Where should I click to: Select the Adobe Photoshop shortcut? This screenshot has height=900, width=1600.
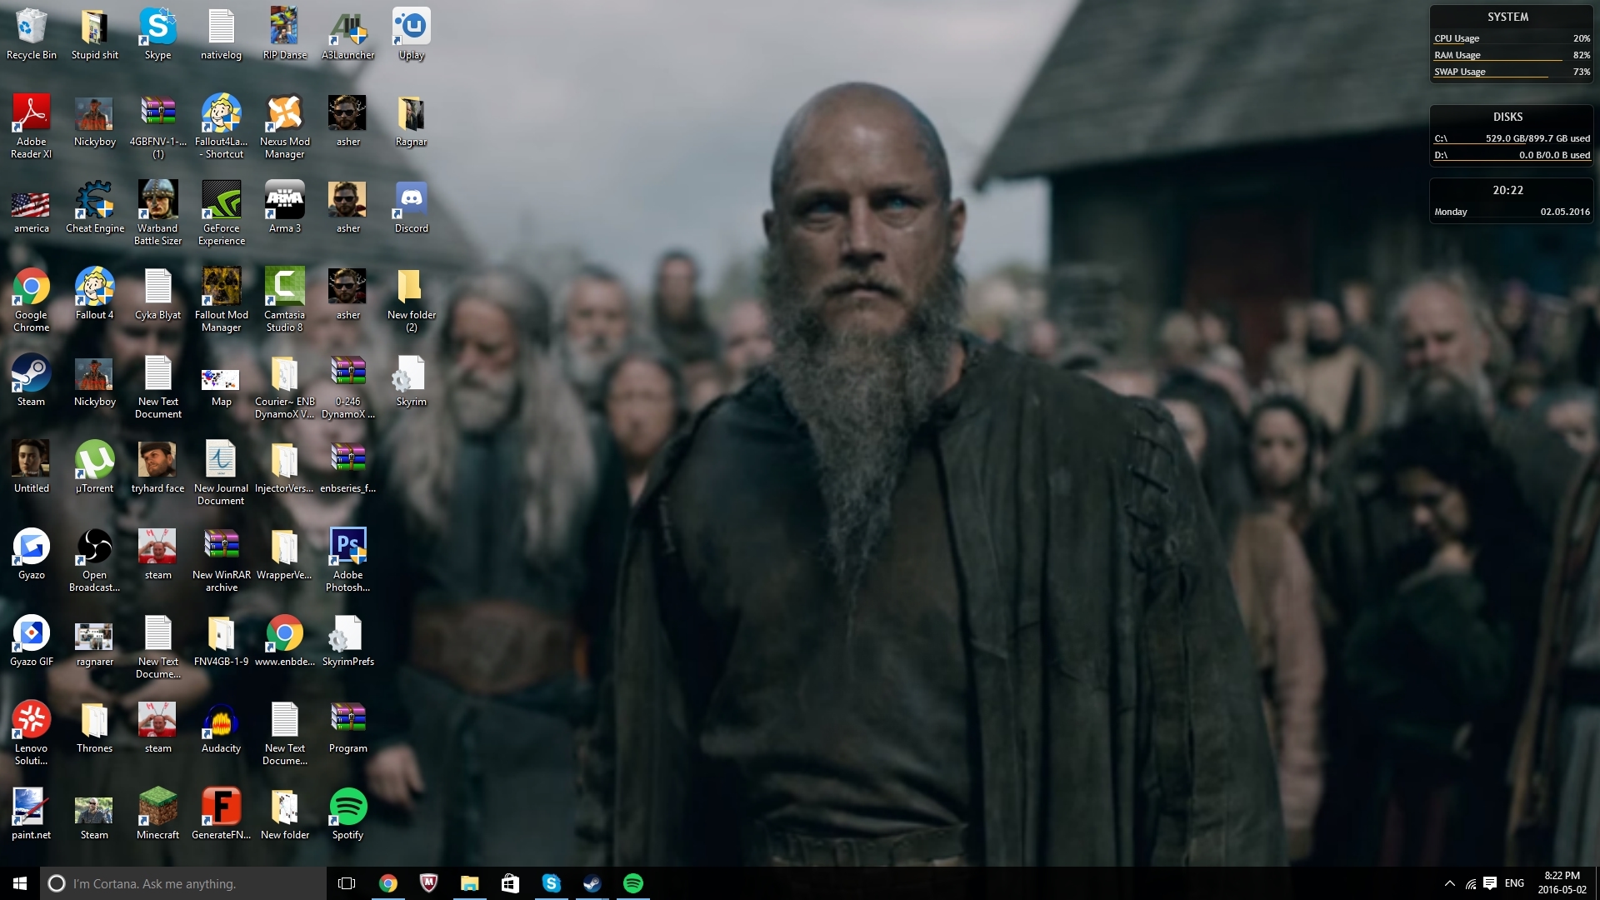(347, 560)
